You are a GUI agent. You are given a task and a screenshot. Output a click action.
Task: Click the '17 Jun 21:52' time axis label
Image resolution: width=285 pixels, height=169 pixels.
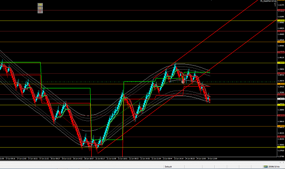tap(44, 159)
